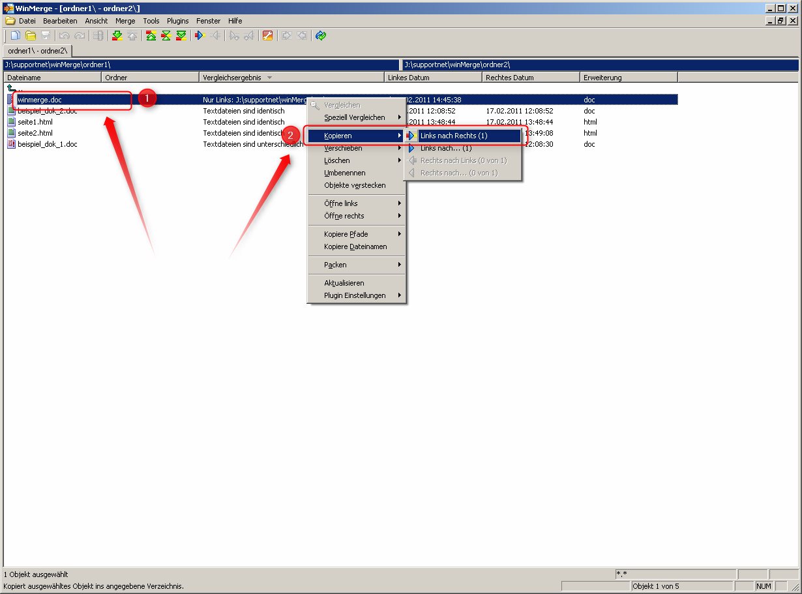Image resolution: width=802 pixels, height=594 pixels.
Task: Open Options via the wrench toolbar icon
Action: point(267,35)
